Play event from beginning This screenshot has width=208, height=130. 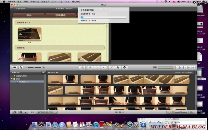(x=26, y=112)
